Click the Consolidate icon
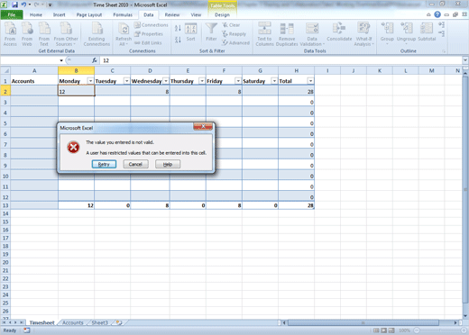This screenshot has width=469, height=335. (x=339, y=32)
